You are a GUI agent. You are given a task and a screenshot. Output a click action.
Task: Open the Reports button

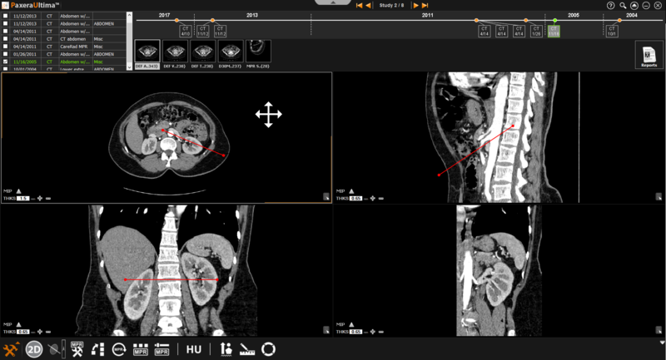click(x=649, y=55)
